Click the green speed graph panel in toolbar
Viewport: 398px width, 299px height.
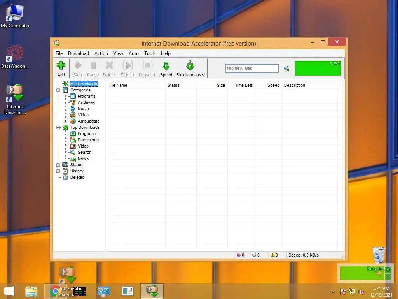pyautogui.click(x=318, y=68)
